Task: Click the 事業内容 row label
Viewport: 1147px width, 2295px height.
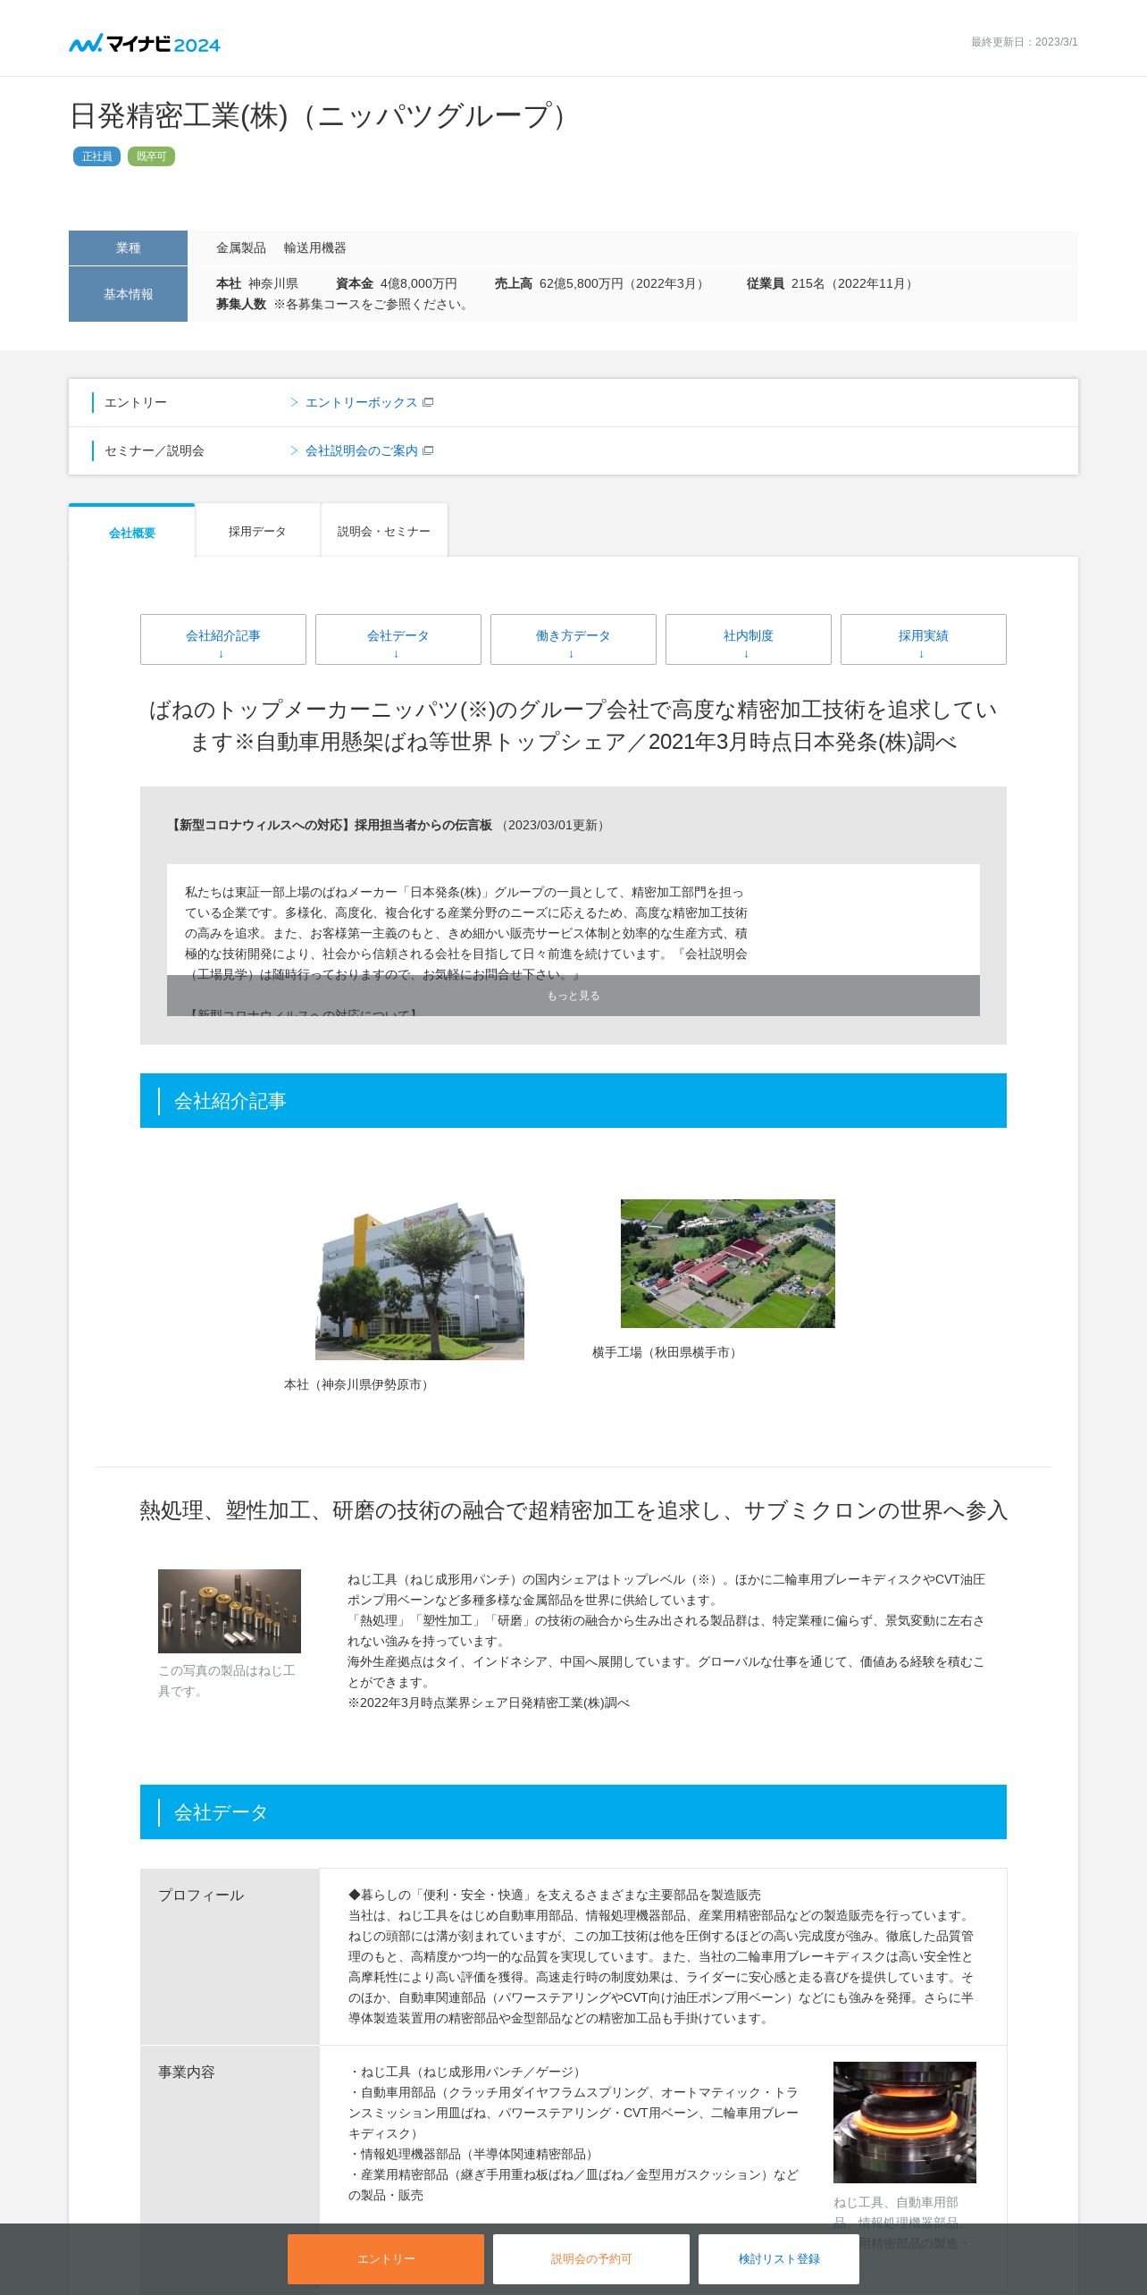Action: point(187,2072)
